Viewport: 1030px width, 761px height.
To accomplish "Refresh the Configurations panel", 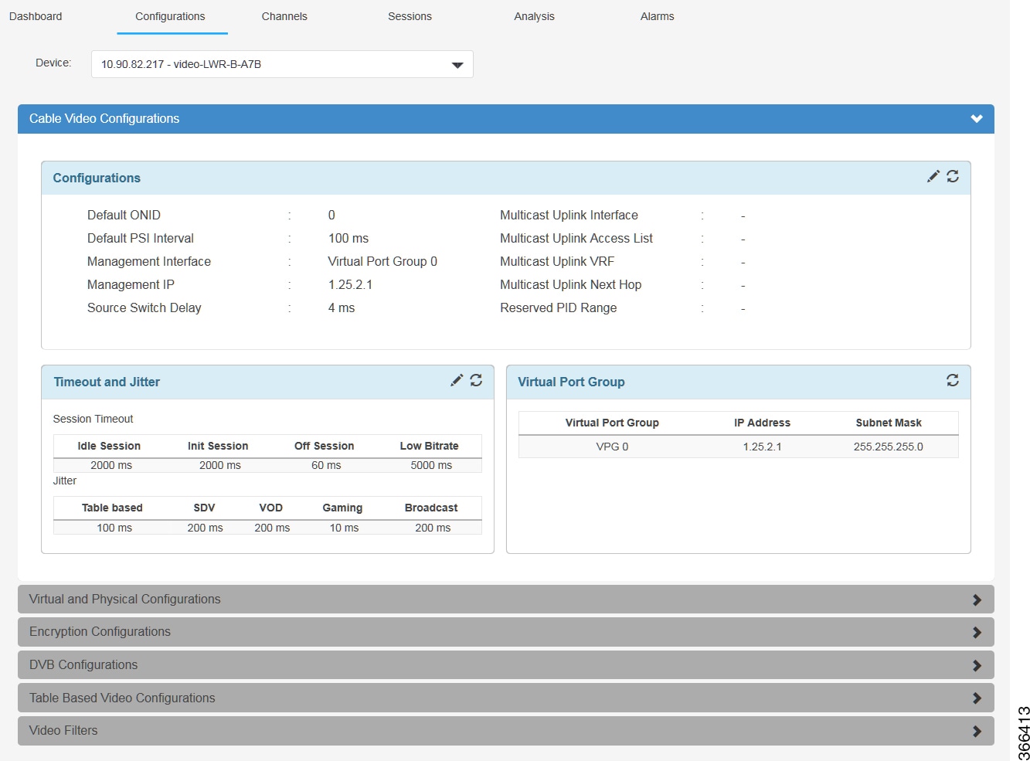I will pyautogui.click(x=954, y=176).
